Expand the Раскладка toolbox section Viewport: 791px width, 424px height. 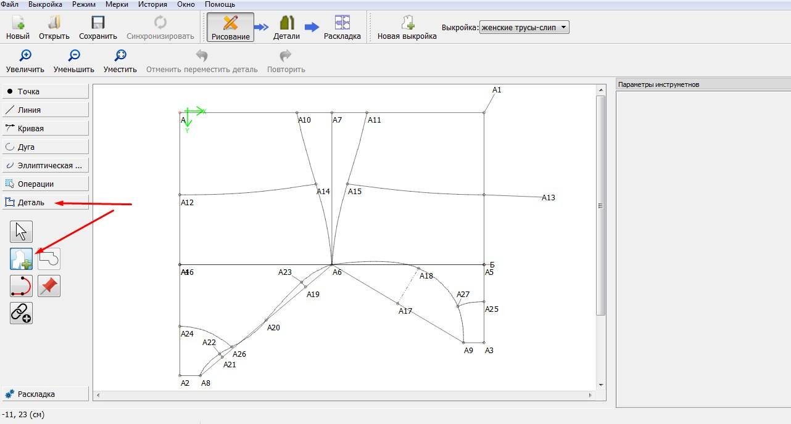[x=46, y=394]
